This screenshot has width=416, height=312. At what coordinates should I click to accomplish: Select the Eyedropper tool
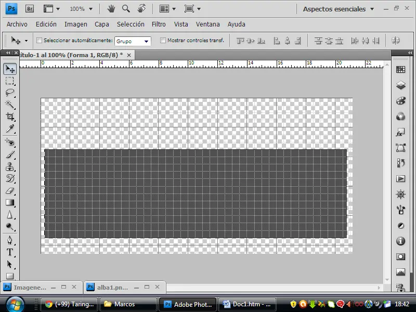10,128
